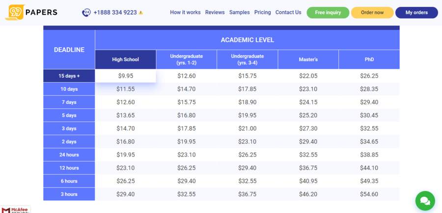442x213 pixels.
Task: Open the green live chat bubble
Action: tap(425, 201)
